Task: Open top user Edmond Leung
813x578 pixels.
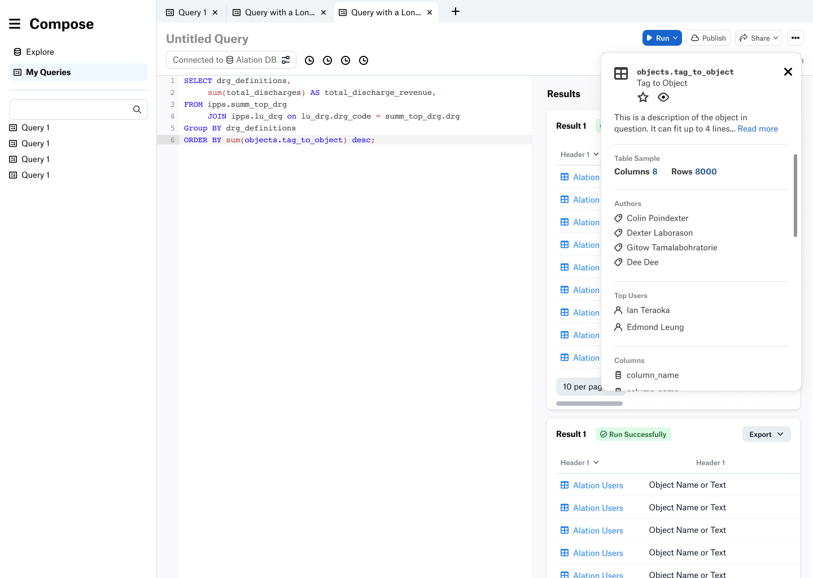Action: (655, 327)
